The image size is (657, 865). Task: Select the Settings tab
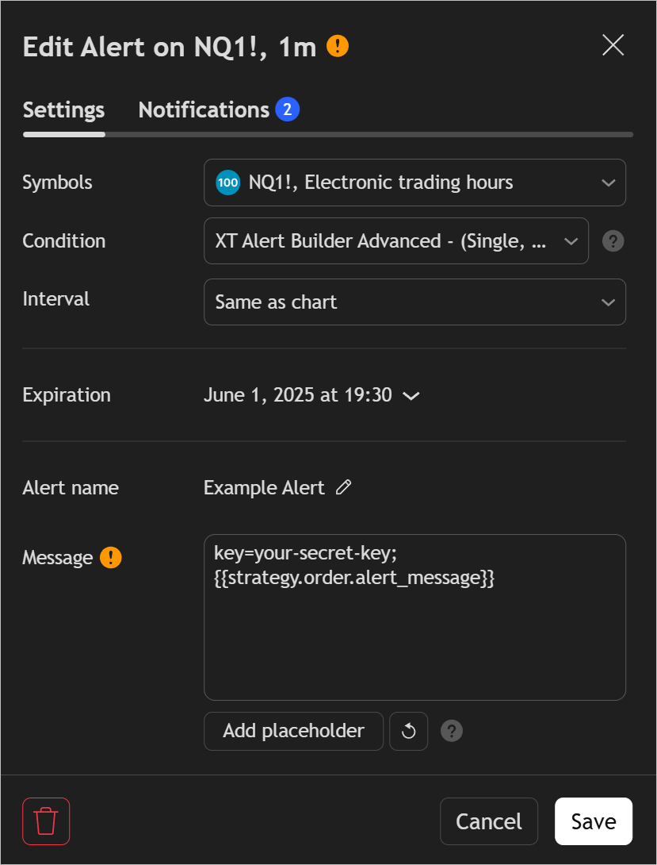[x=63, y=109]
